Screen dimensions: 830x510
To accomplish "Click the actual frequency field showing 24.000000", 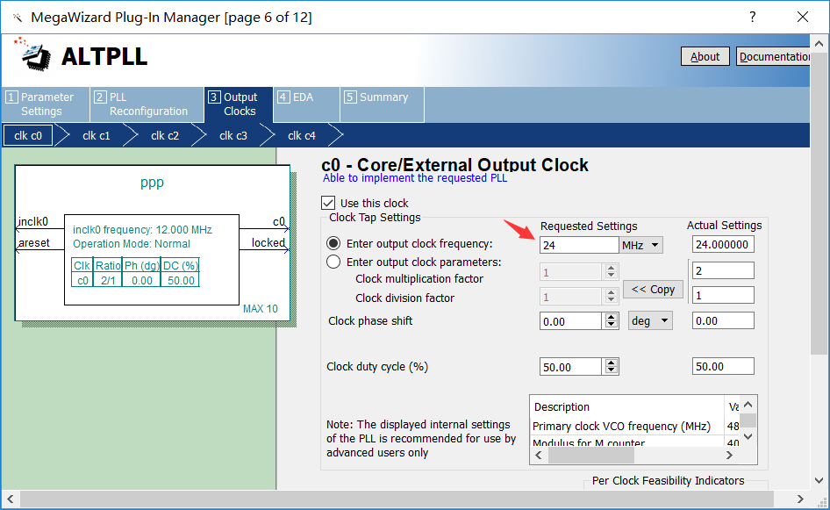I will (723, 245).
